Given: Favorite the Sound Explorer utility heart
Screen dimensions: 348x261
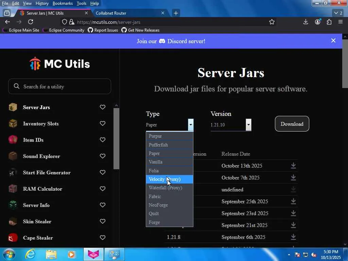Looking at the screenshot, I should point(103,156).
